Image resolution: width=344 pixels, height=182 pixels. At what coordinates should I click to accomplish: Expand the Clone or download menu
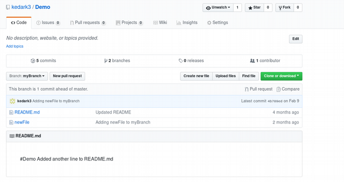281,76
